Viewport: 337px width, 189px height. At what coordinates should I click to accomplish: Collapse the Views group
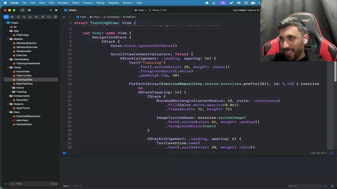coord(8,67)
